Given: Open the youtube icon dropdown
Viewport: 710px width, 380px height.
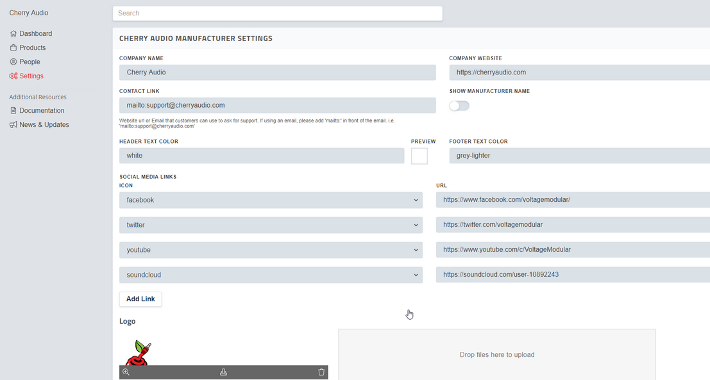Looking at the screenshot, I should coord(271,250).
